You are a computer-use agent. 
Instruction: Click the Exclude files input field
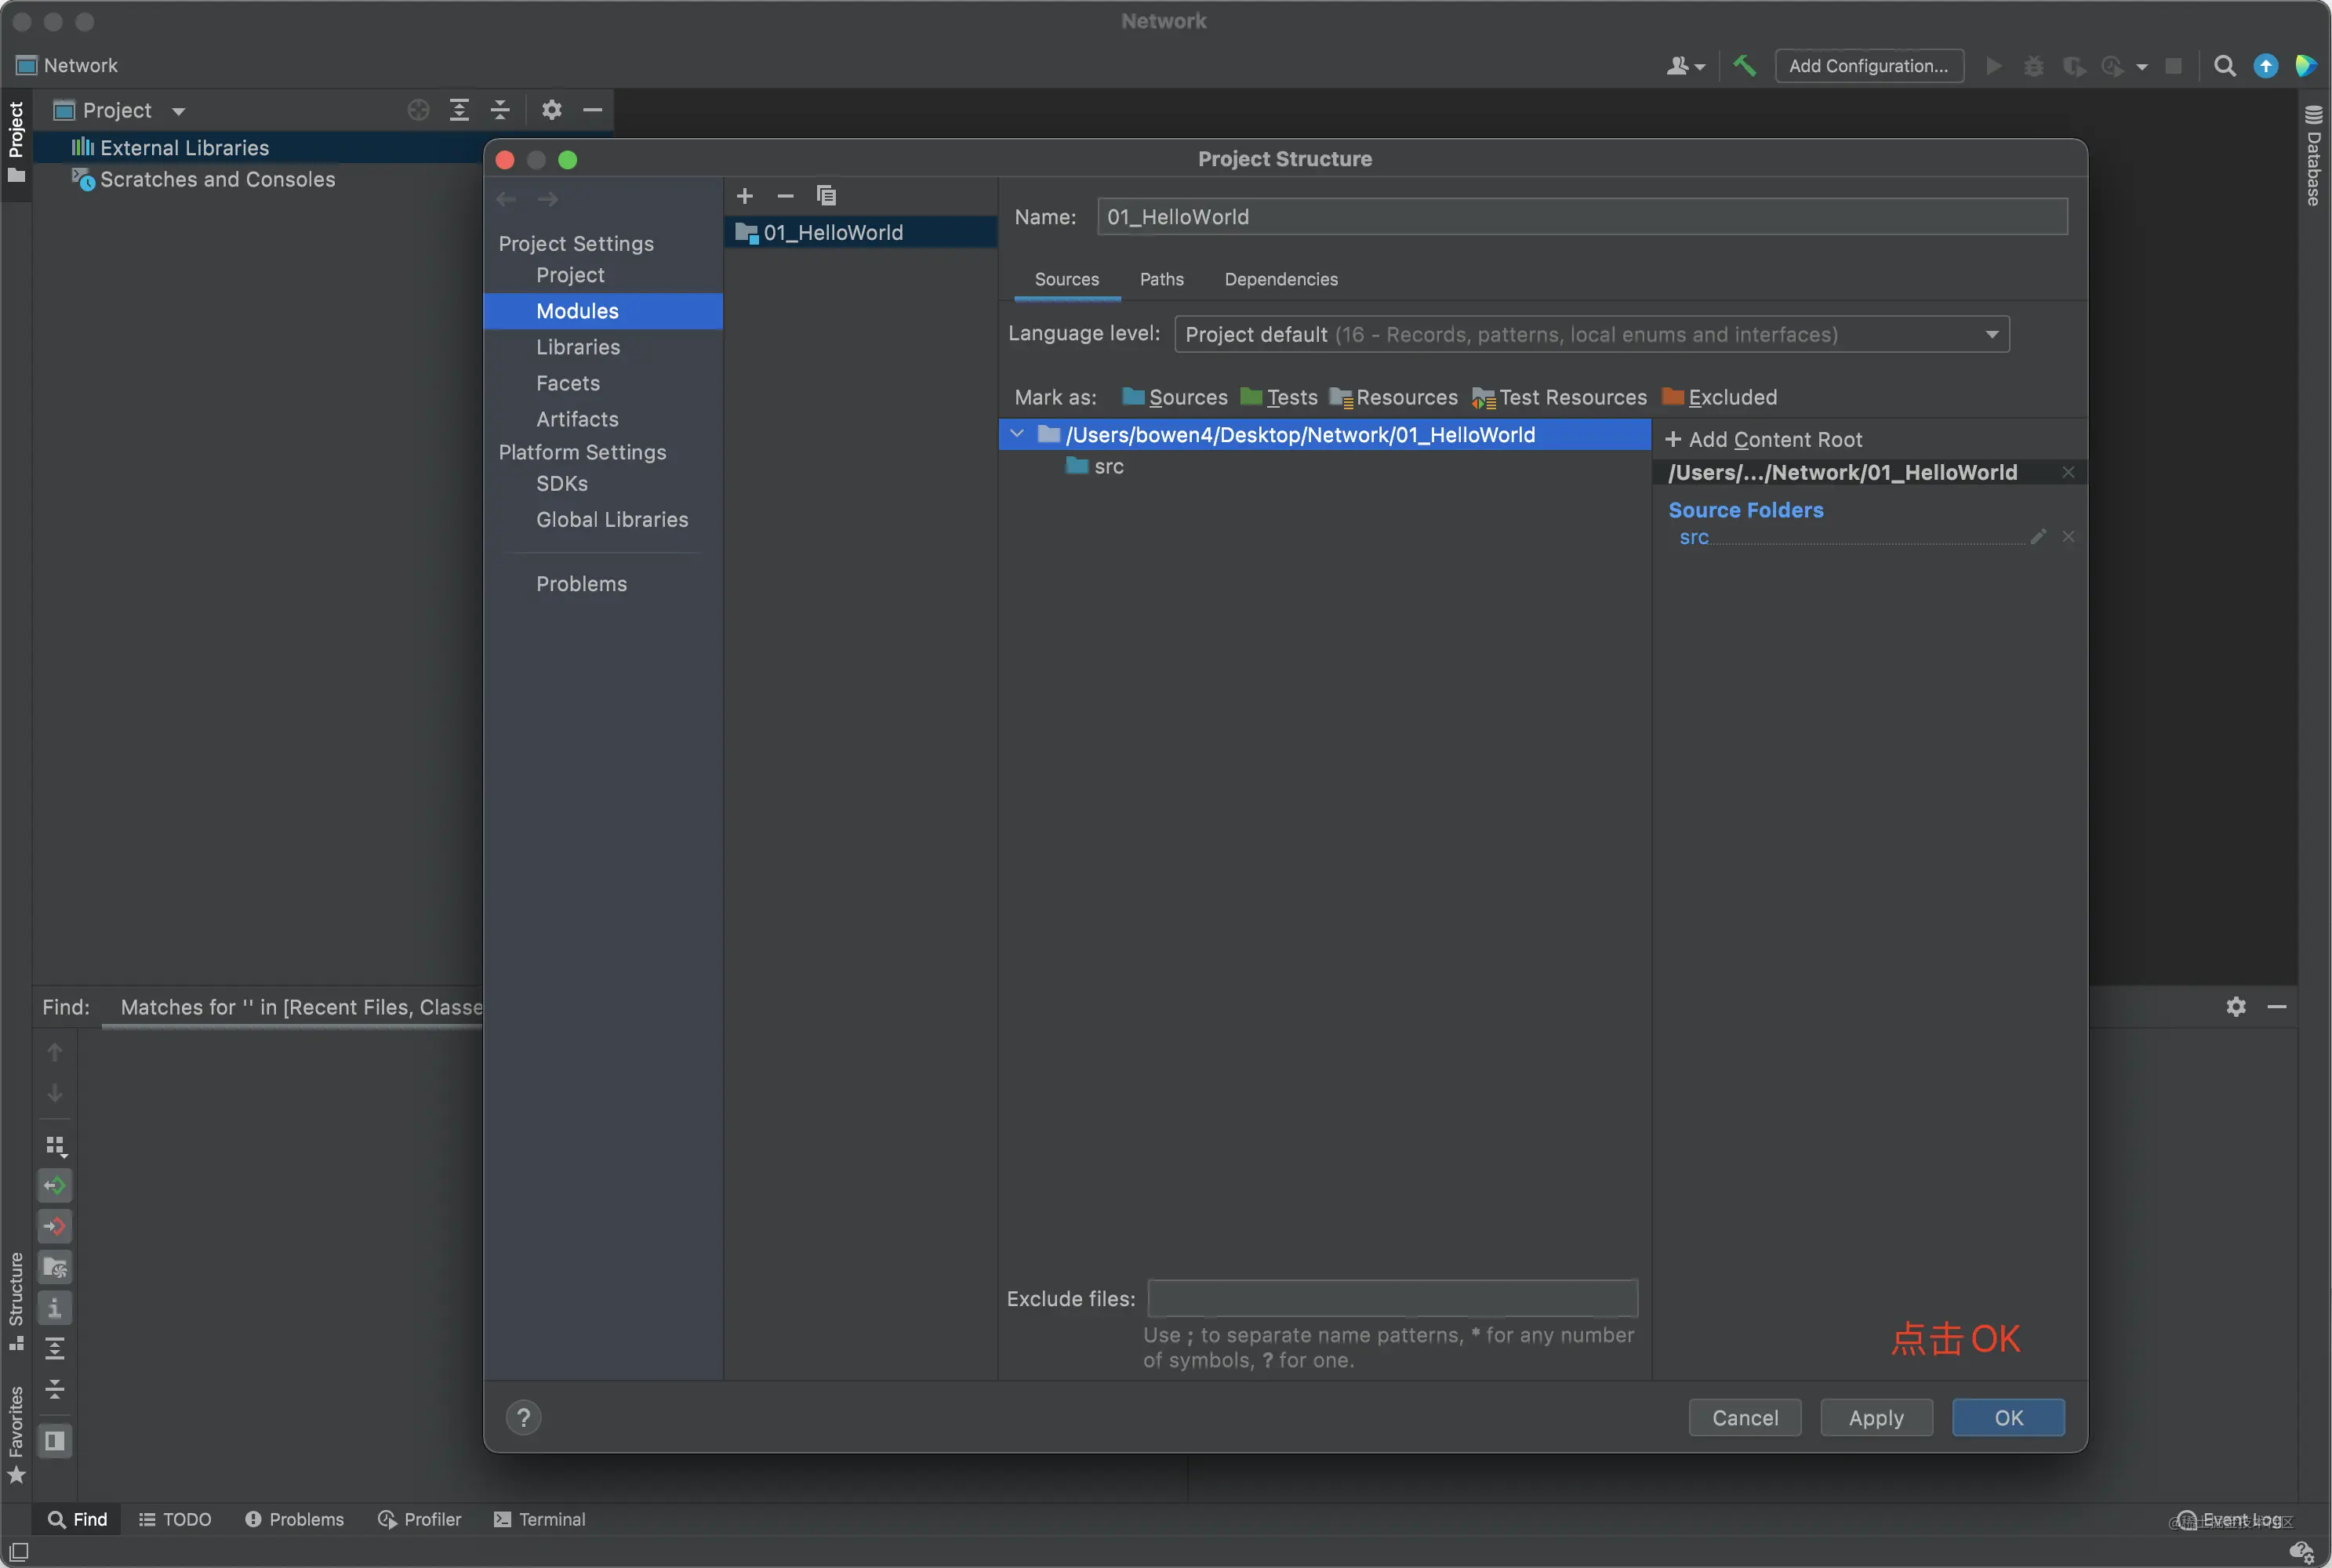point(1393,1299)
